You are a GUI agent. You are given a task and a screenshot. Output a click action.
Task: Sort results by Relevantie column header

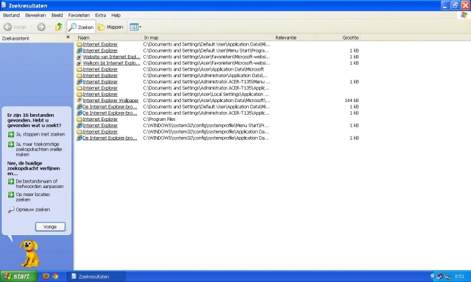[x=294, y=38]
